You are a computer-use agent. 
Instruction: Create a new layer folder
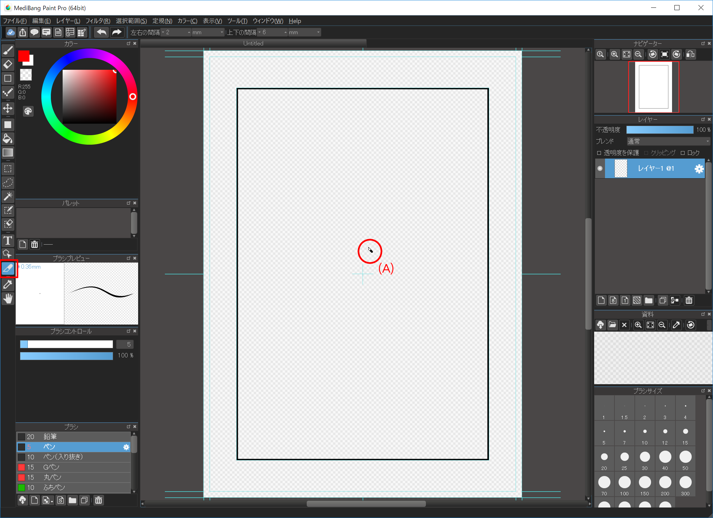[649, 300]
